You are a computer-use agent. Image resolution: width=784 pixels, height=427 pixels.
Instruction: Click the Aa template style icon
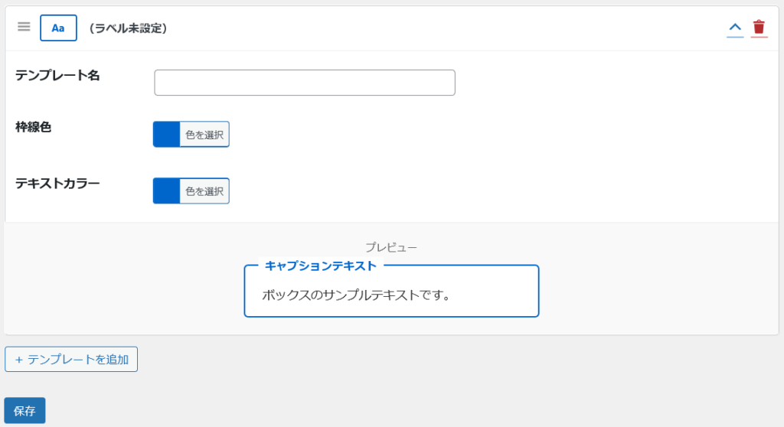58,28
